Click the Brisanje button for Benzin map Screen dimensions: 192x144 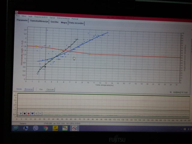click(28, 89)
